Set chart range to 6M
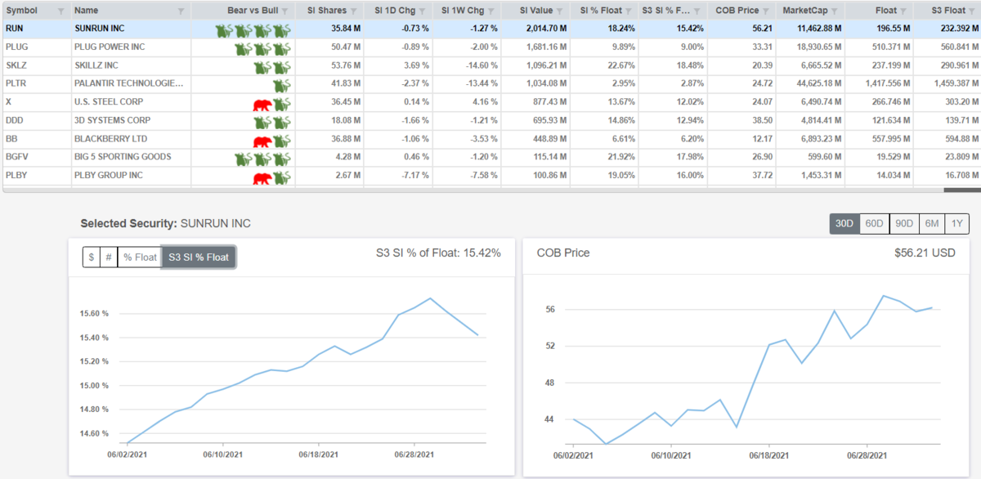Viewport: 981px width, 479px height. coord(931,224)
